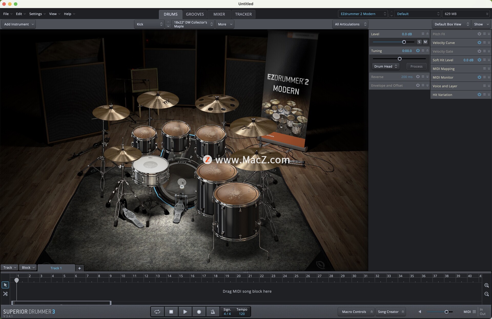Switch to the TRACKER tab
Screen dimensions: 492x319
click(243, 14)
